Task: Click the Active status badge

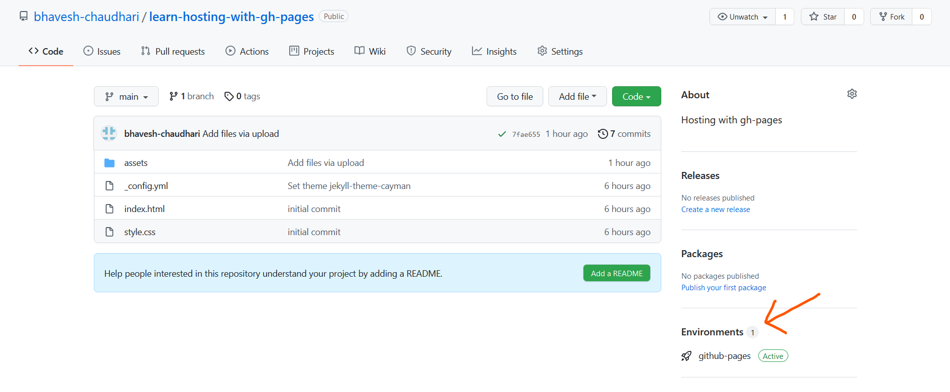Action: (x=773, y=356)
